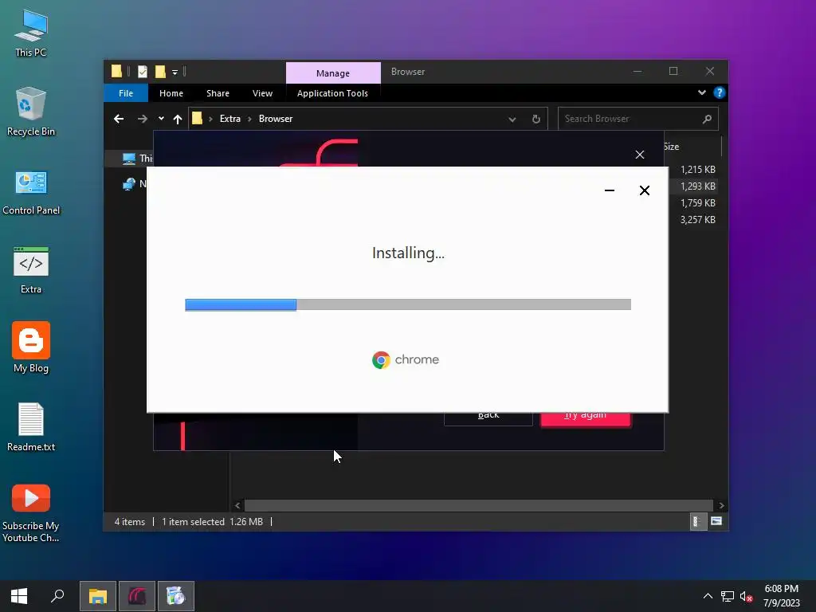Open the Share ribbon tab
The image size is (816, 612).
(x=218, y=93)
